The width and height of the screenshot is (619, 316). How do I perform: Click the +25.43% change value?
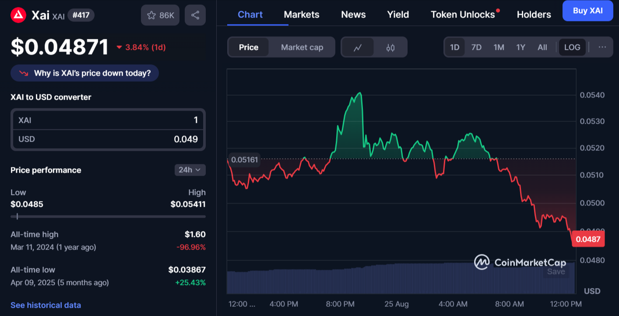(x=190, y=283)
